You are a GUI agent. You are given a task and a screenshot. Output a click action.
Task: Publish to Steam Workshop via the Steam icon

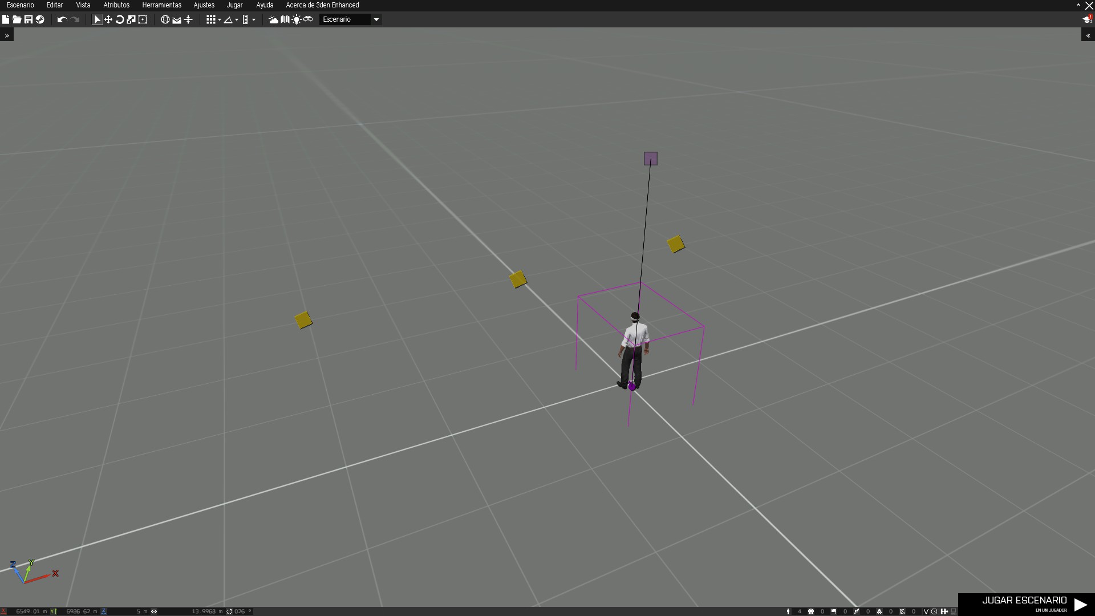tap(40, 19)
